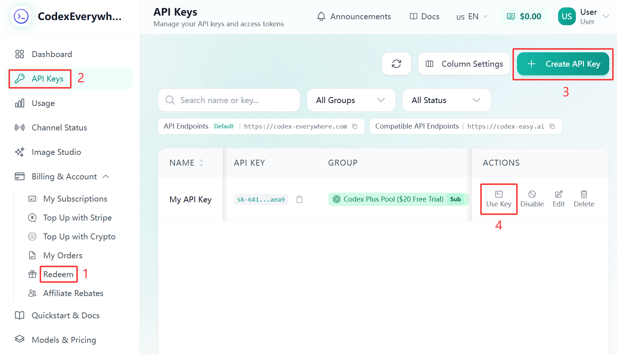Click the US user avatar

567,17
